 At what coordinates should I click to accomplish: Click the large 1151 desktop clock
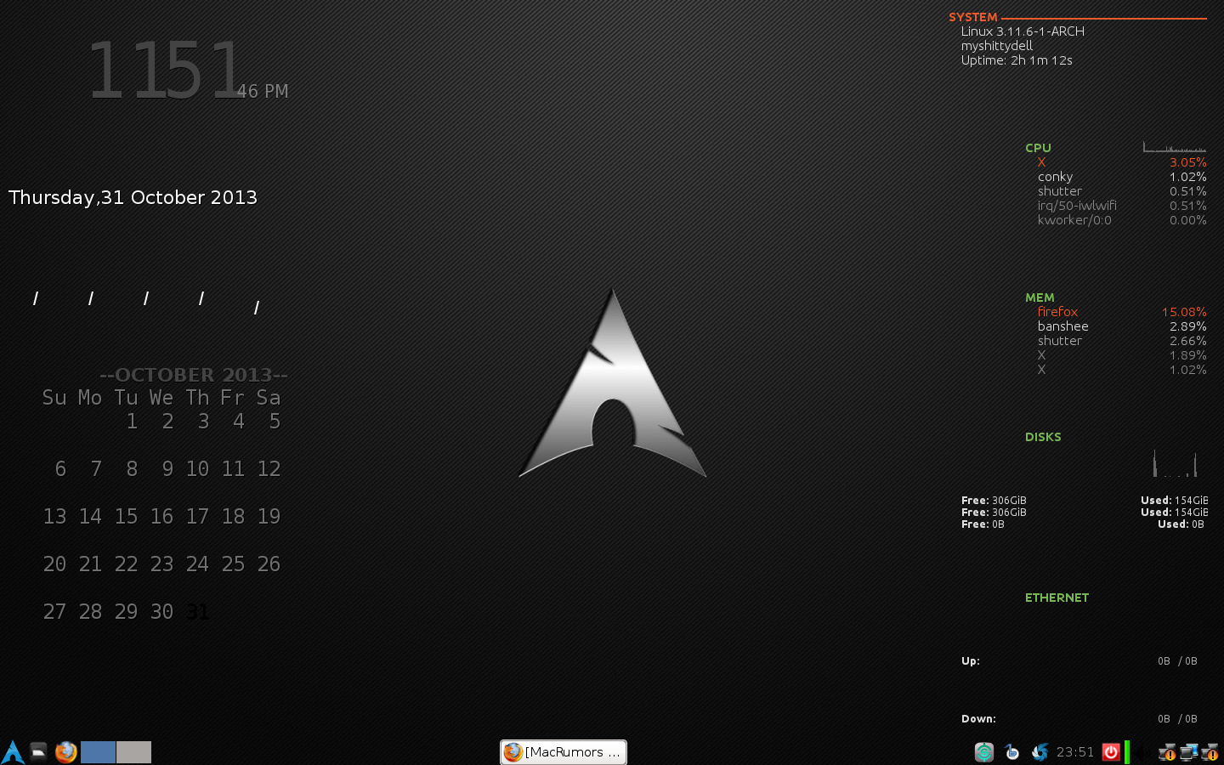pos(165,71)
